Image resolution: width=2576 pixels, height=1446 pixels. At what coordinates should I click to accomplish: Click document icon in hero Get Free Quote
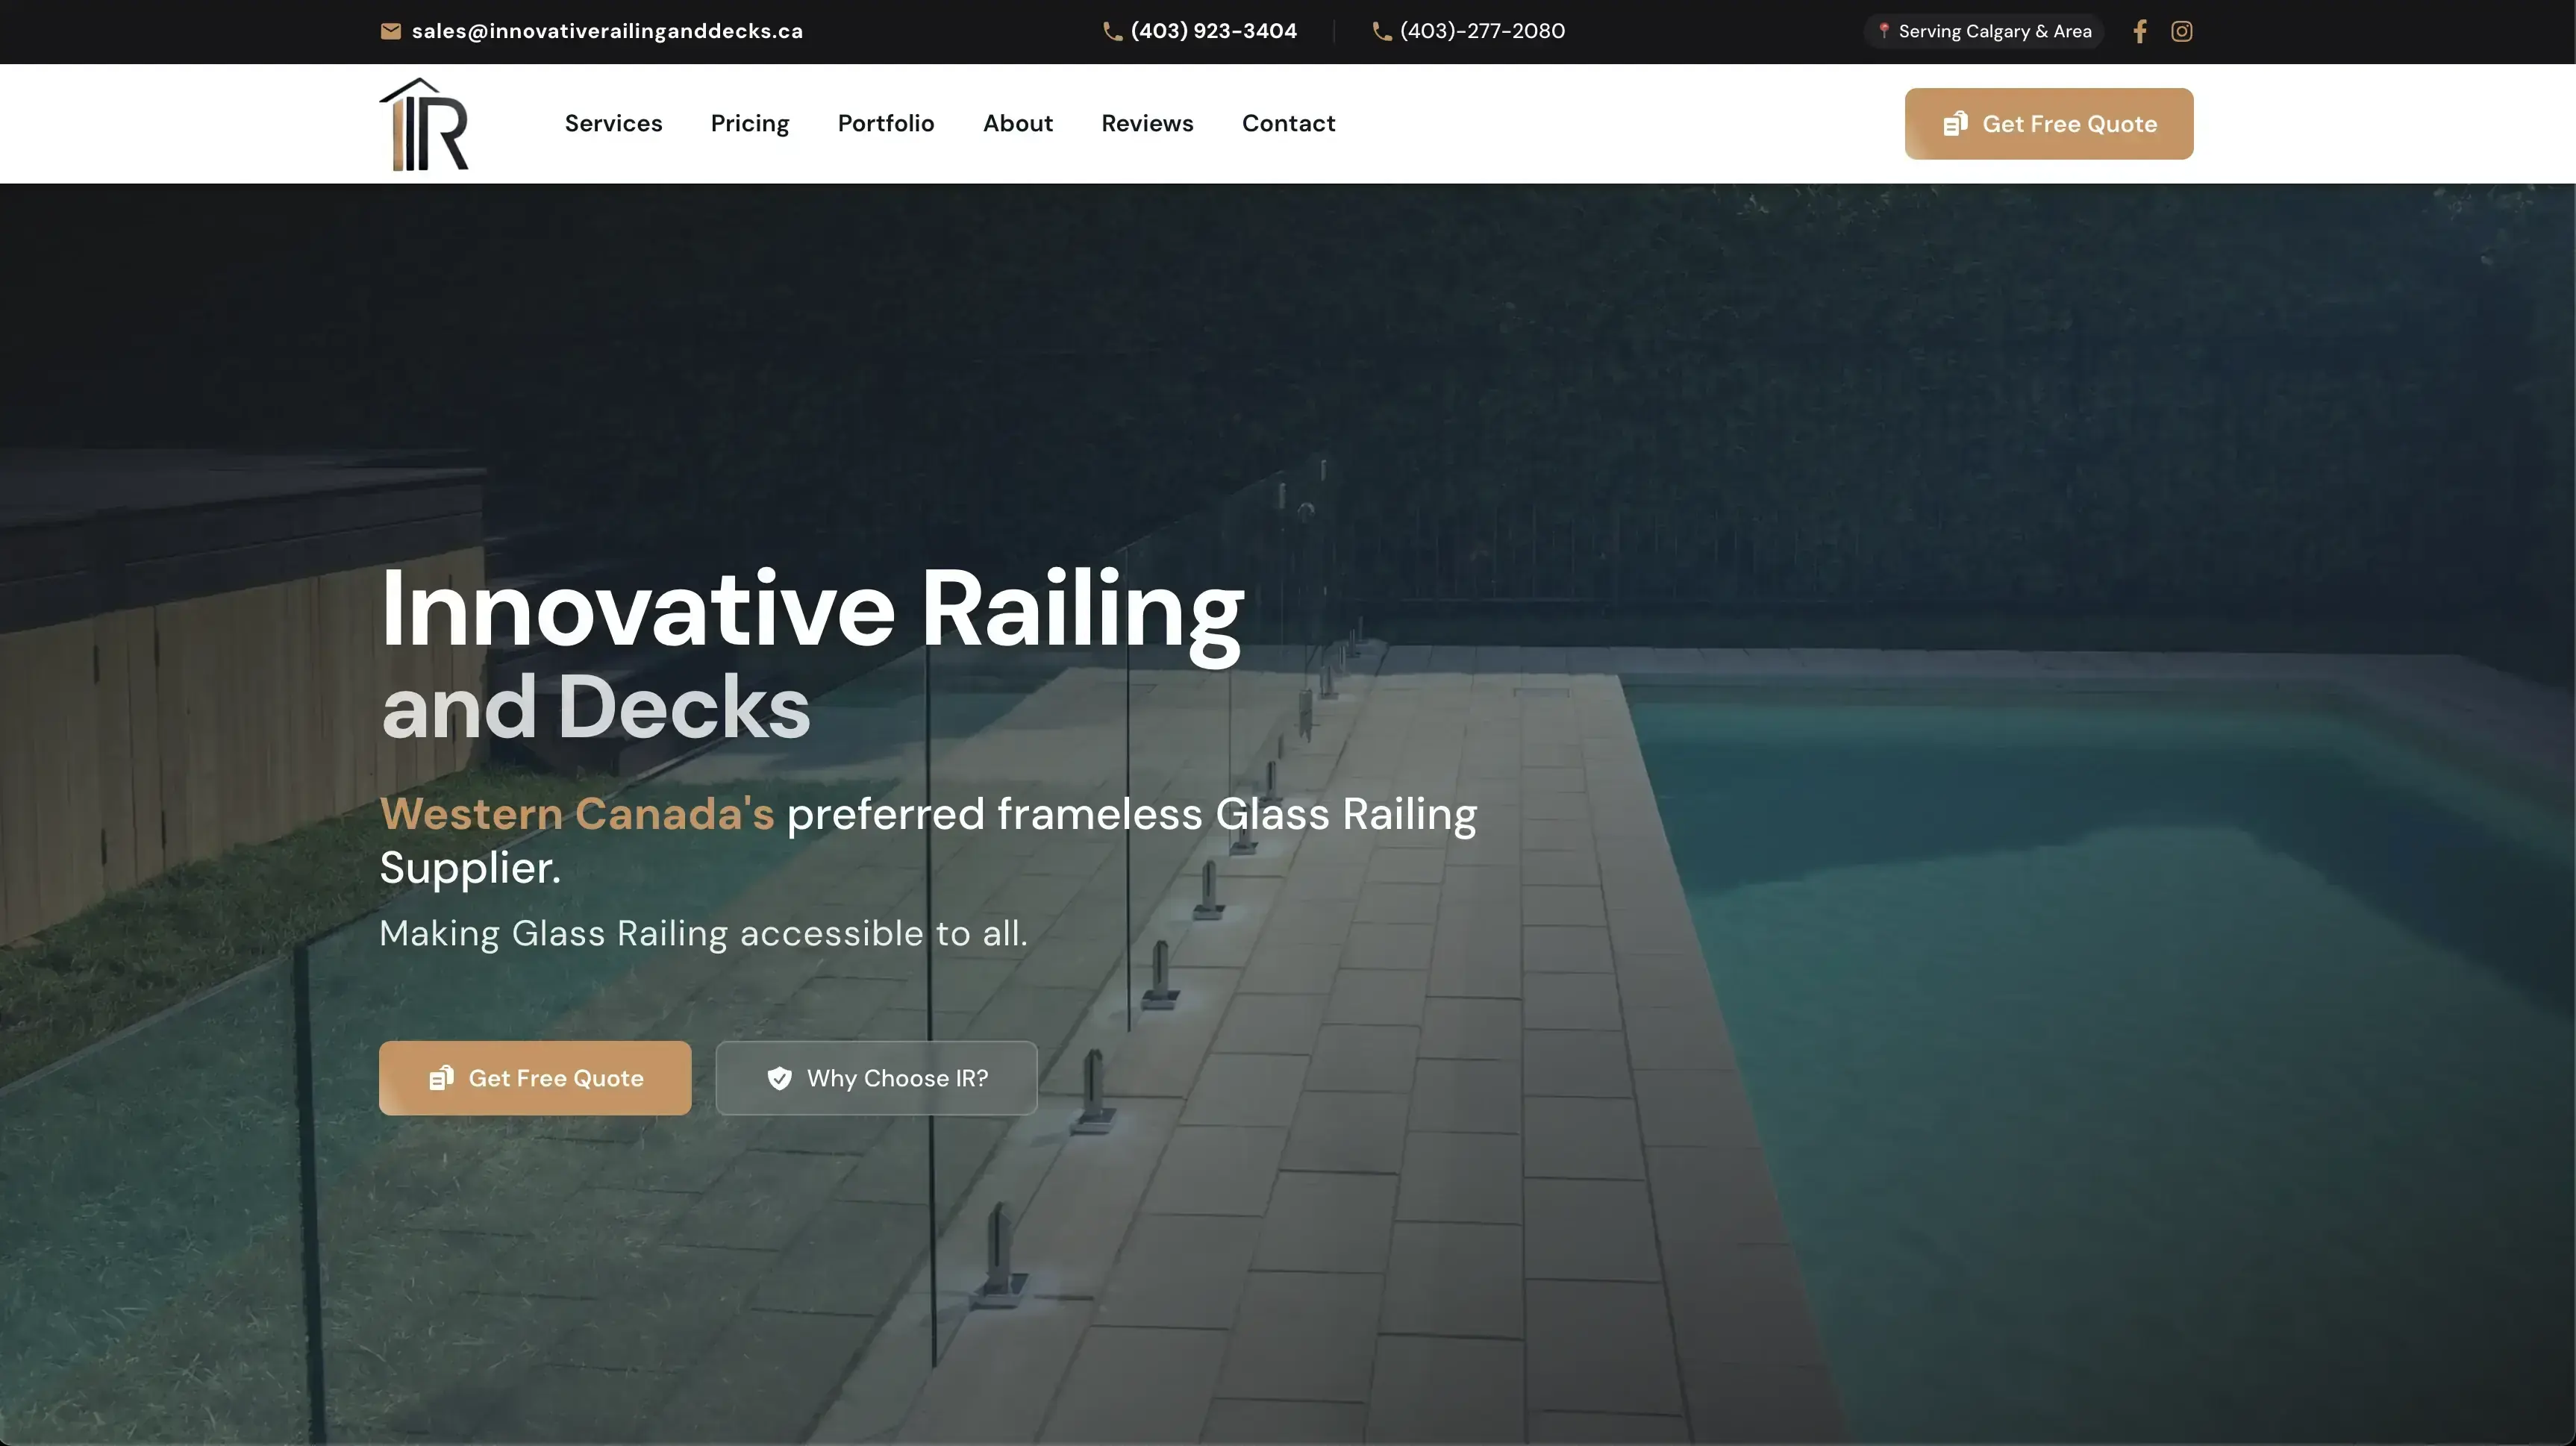pos(441,1077)
